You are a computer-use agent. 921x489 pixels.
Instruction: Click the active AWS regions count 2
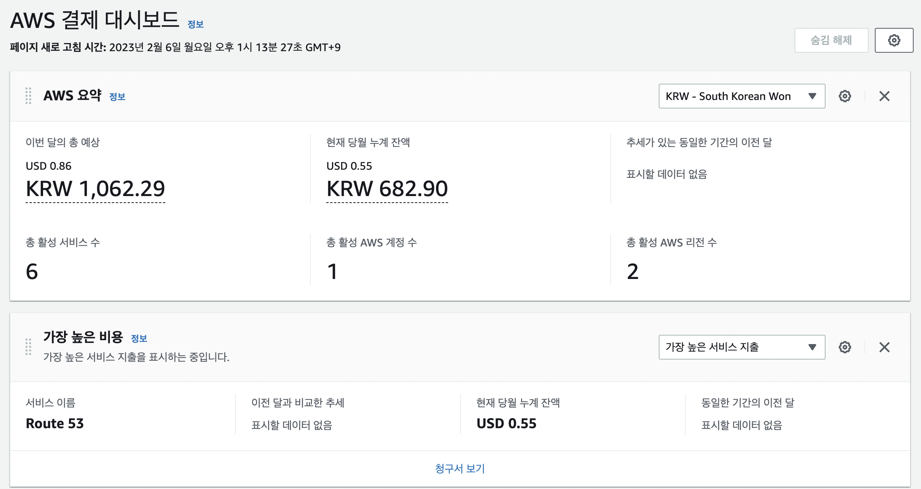coord(632,271)
